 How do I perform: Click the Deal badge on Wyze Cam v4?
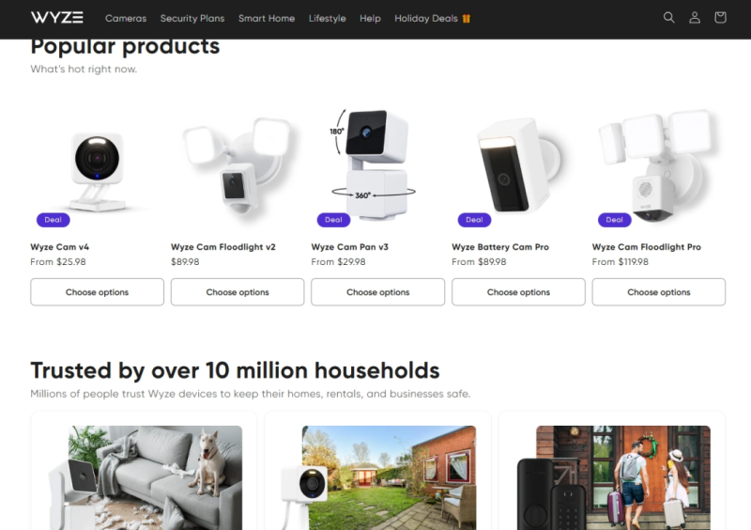coord(54,220)
